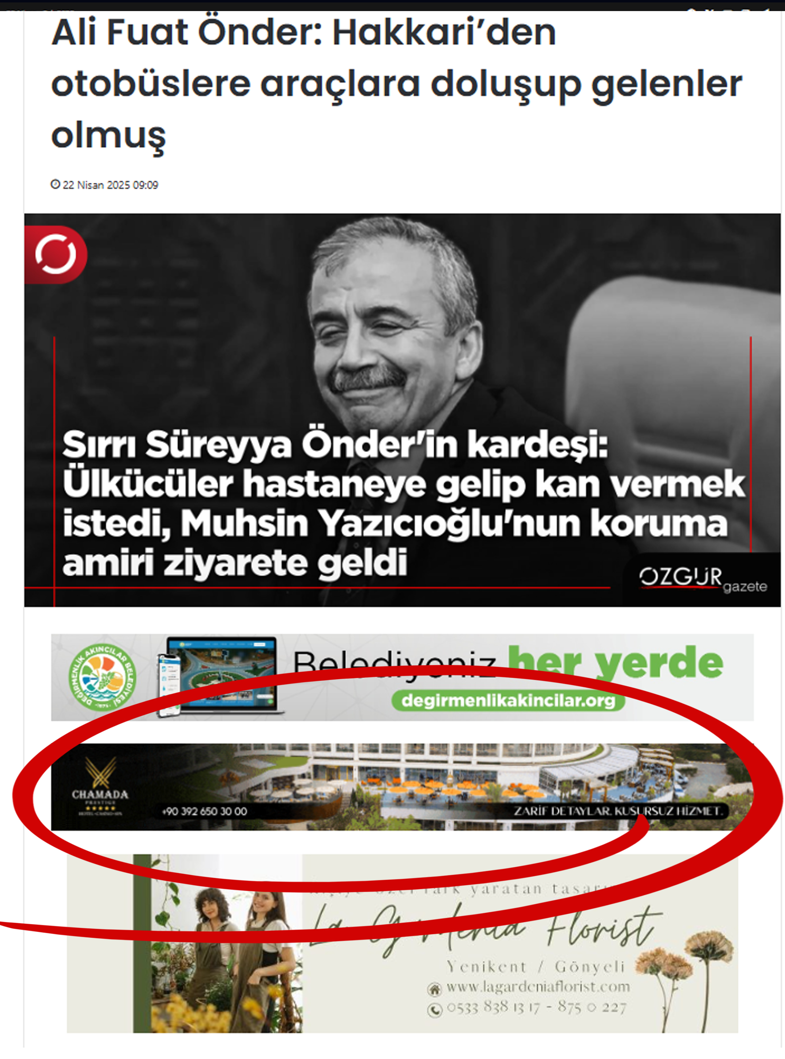Open the Sırrı Süreyya Önder news image
785x1059 pixels.
403,410
